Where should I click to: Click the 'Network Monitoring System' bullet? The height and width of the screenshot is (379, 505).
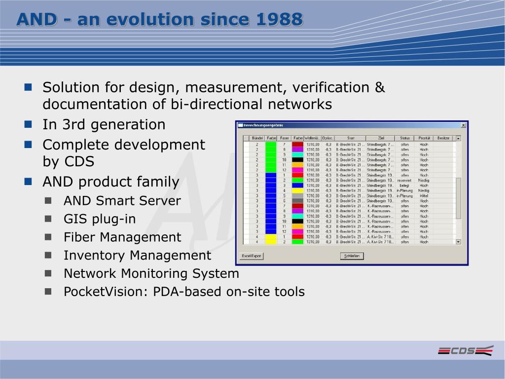151,273
